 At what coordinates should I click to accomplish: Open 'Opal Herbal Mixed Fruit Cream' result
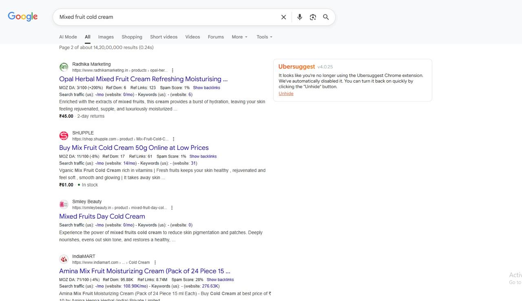(143, 79)
